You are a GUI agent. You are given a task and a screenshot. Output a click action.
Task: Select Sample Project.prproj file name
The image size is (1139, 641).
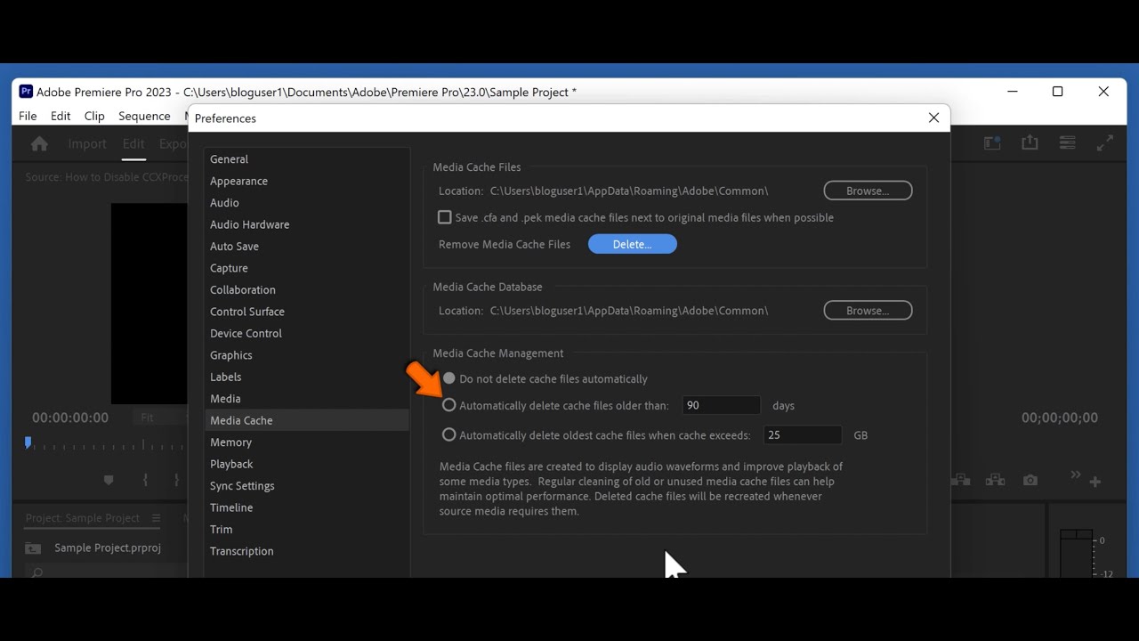tap(108, 548)
